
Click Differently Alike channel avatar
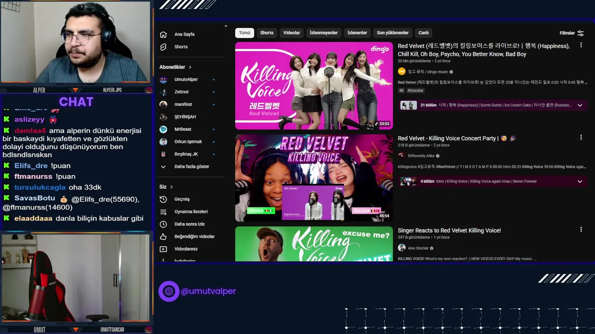click(x=402, y=156)
